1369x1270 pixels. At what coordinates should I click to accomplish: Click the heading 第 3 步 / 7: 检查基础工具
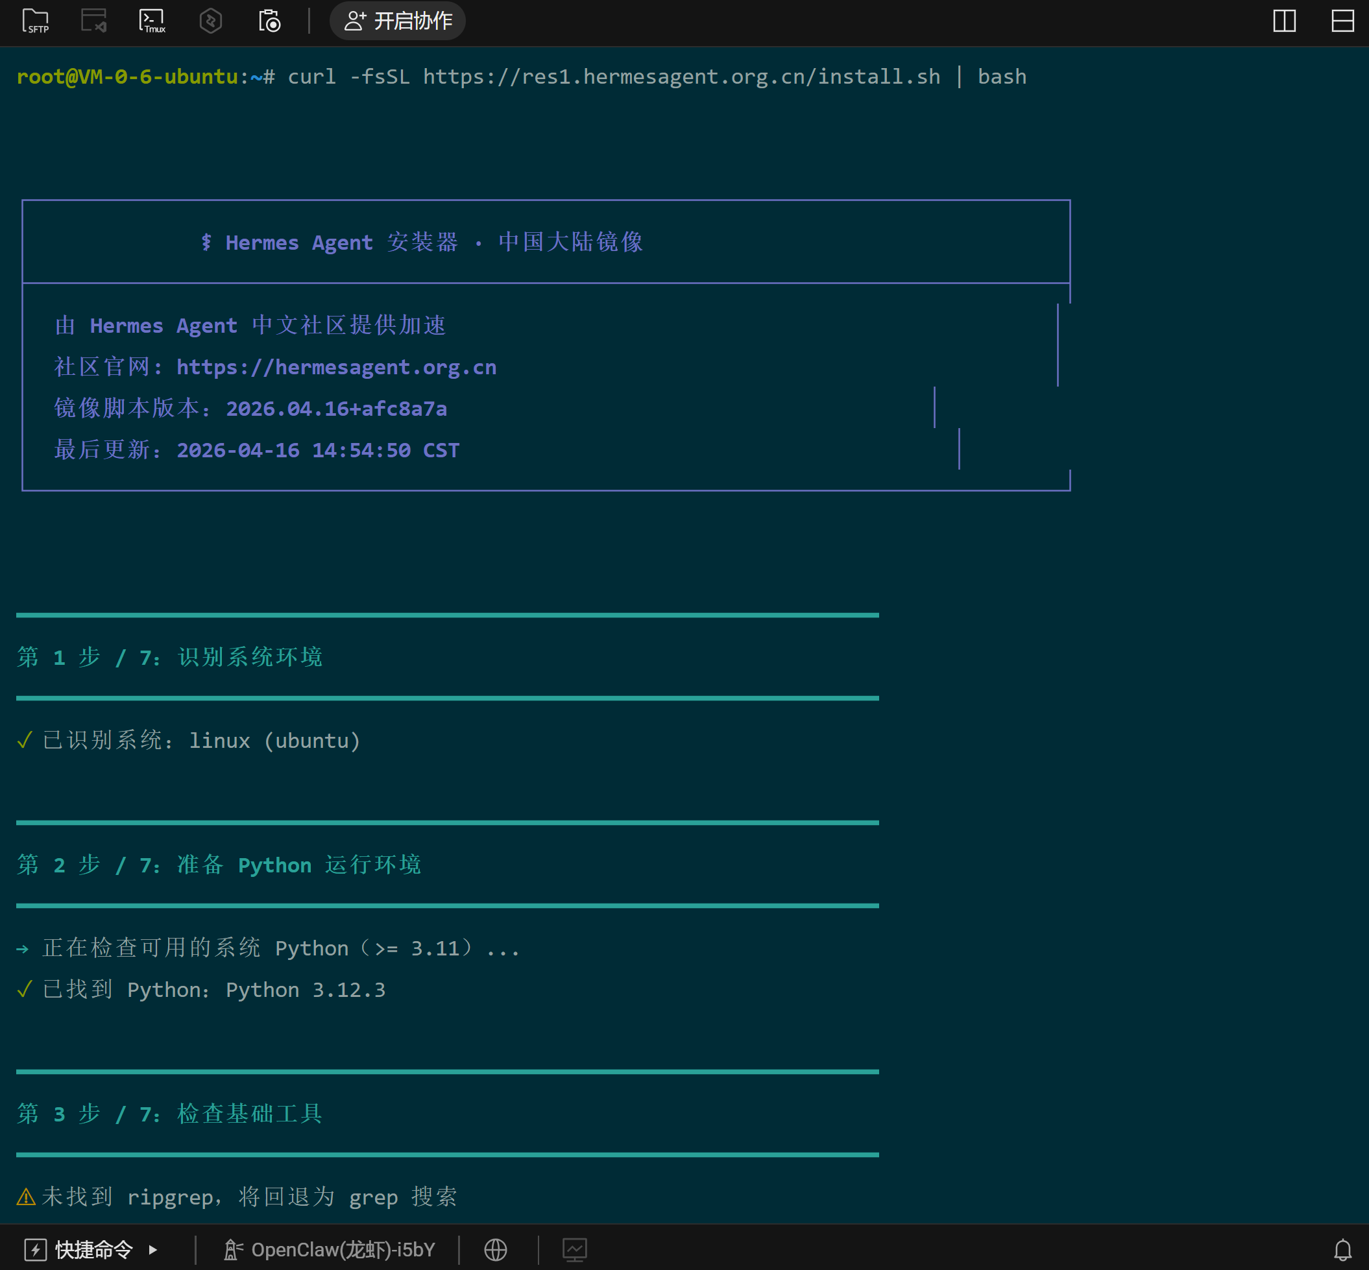170,1113
